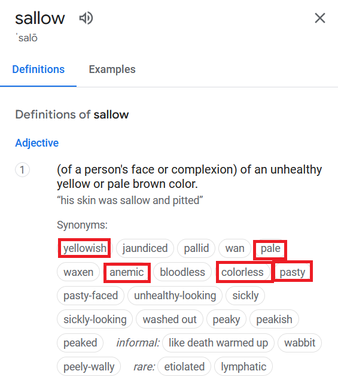Open the etiolated rare synonym
This screenshot has height=383, width=338.
tap(184, 366)
